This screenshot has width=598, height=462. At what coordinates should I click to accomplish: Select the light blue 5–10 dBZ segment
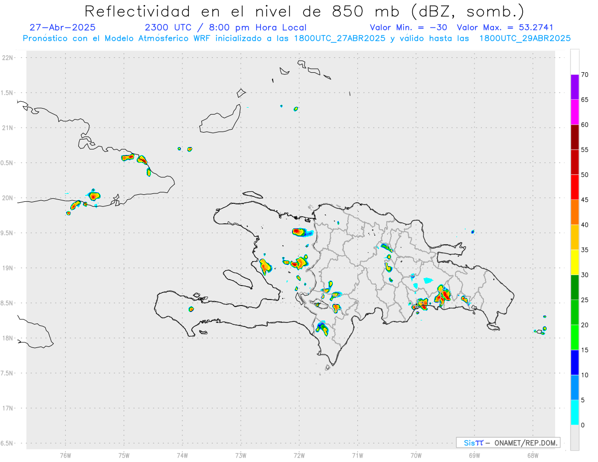(x=575, y=387)
